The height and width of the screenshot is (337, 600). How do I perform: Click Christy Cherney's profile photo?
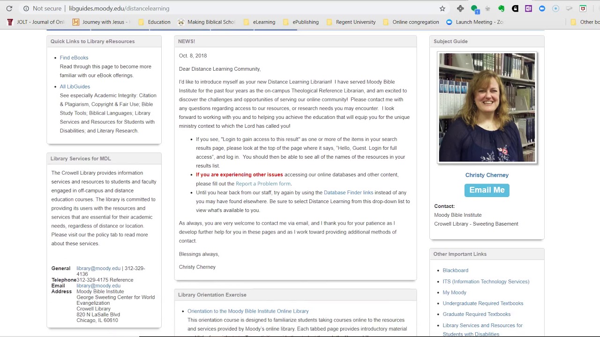[487, 108]
